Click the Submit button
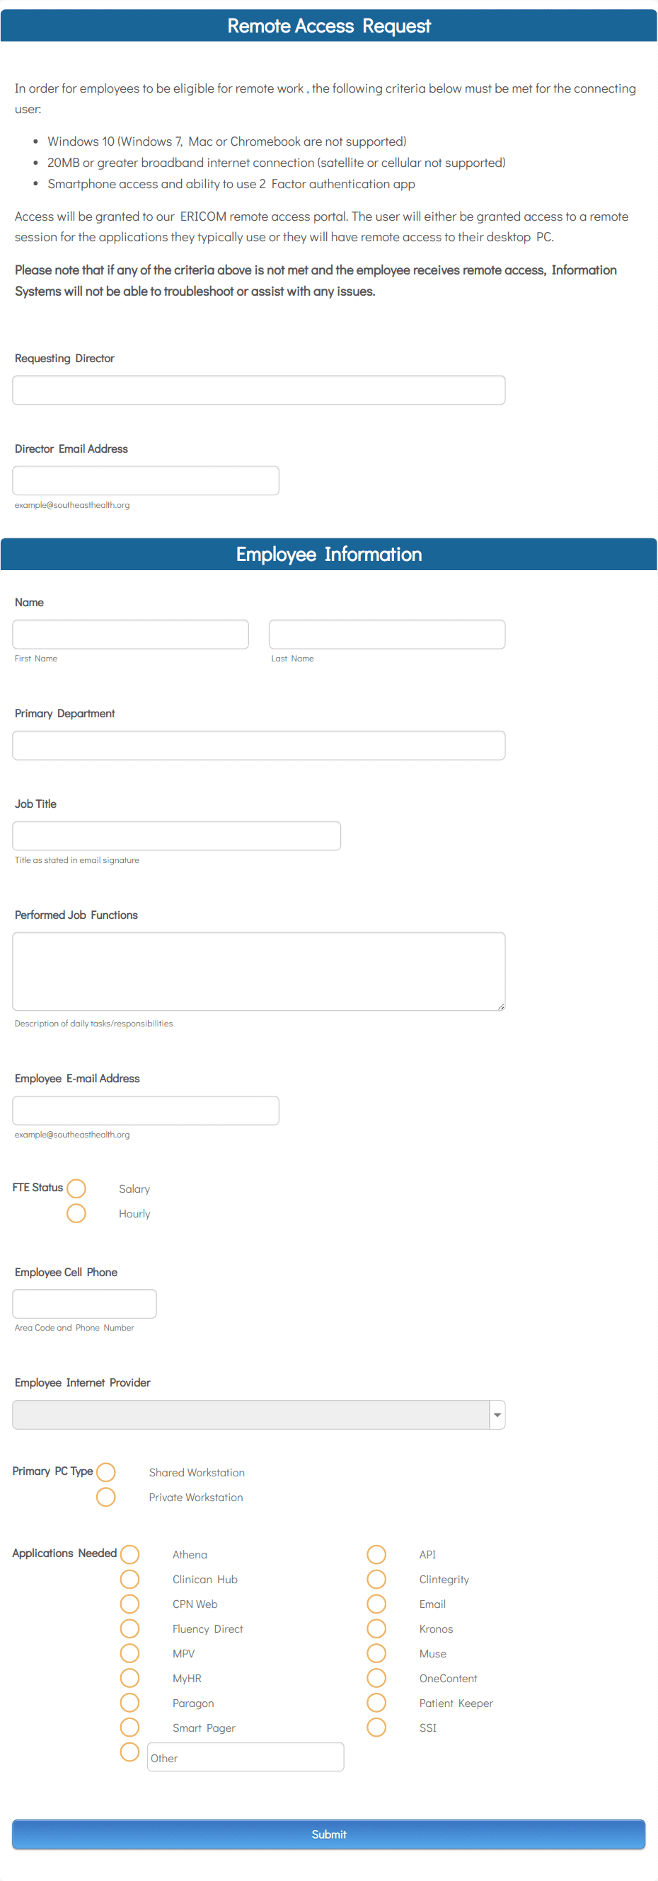Viewport: 658px width, 1881px height. 328,1834
